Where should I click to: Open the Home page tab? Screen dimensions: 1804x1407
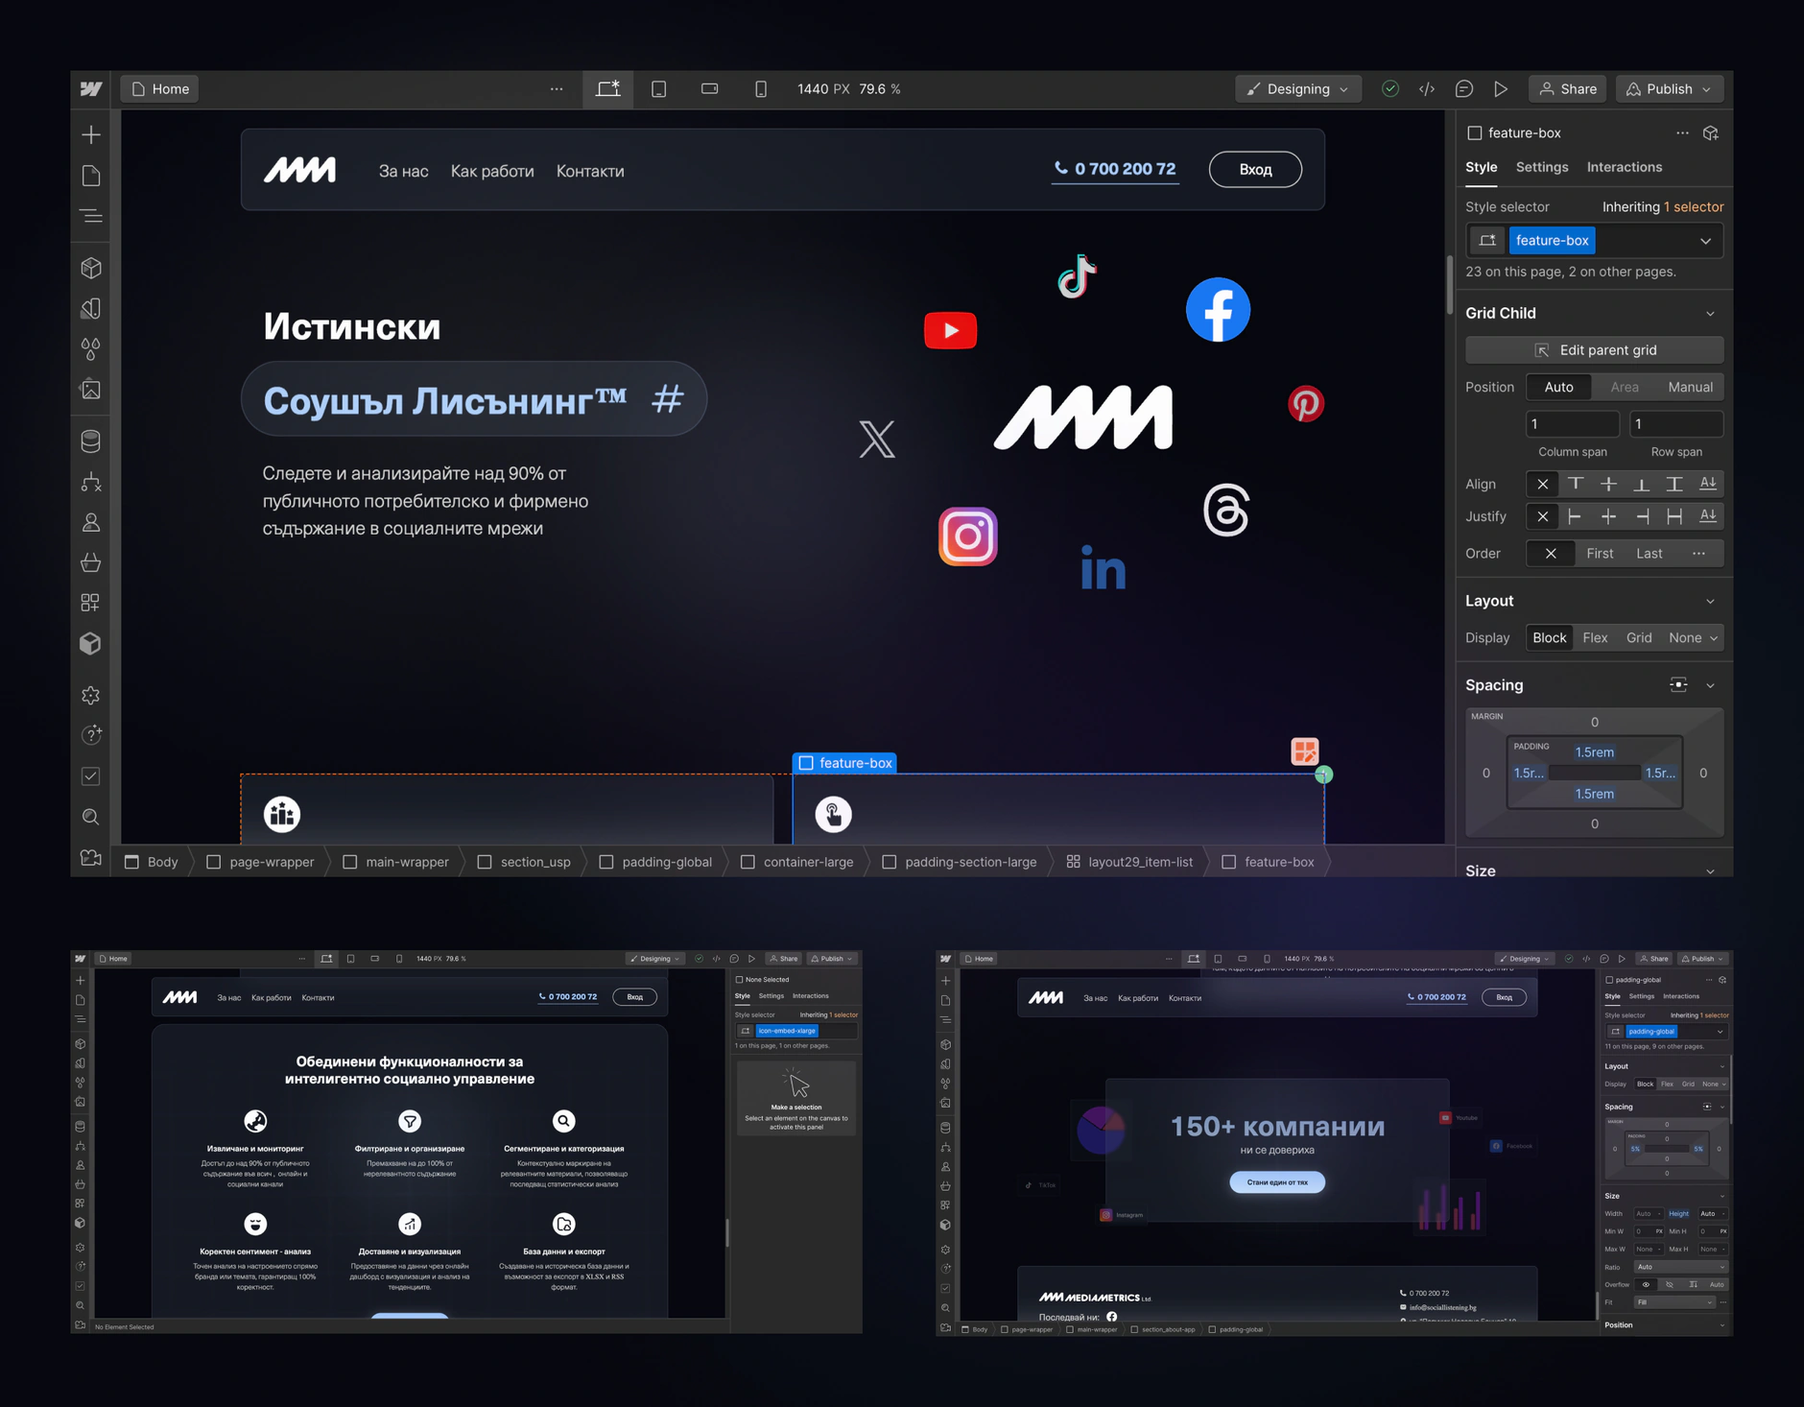160,89
